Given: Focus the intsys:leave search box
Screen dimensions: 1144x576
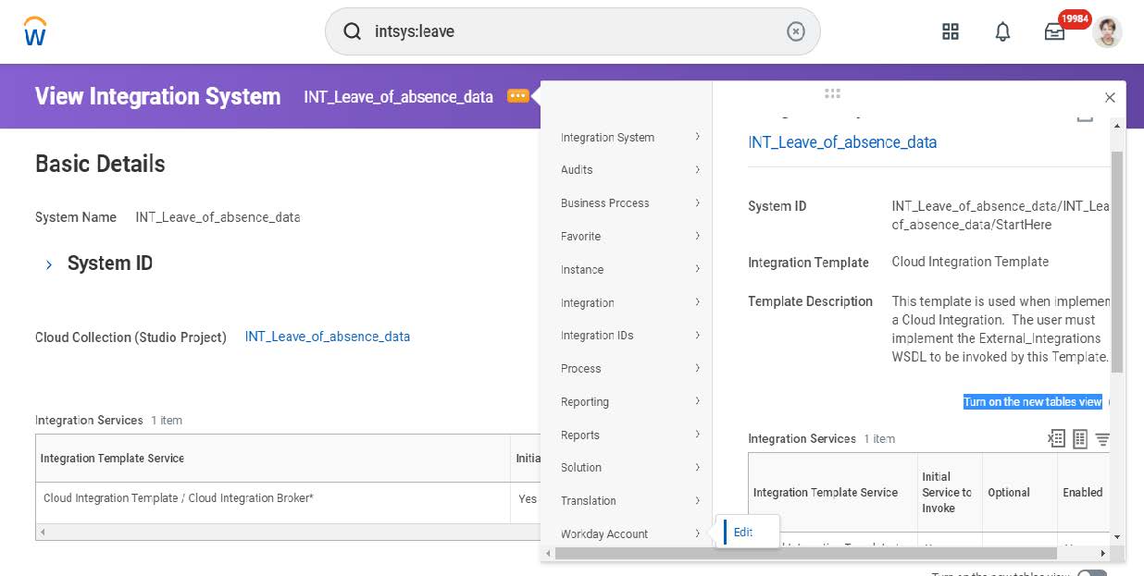Looking at the screenshot, I should pos(573,31).
